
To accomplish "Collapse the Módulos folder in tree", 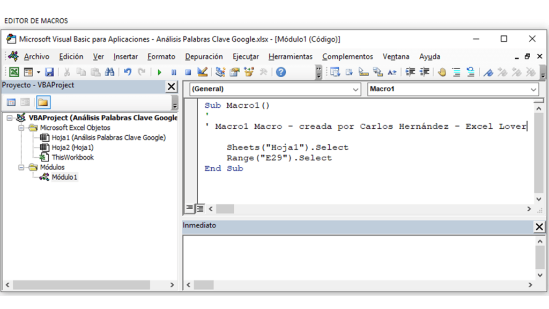I will (x=22, y=167).
